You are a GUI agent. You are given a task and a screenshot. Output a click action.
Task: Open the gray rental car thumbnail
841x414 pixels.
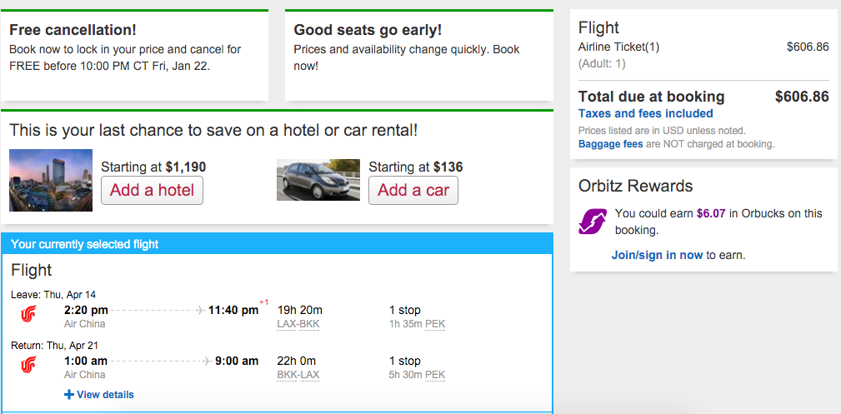point(318,180)
